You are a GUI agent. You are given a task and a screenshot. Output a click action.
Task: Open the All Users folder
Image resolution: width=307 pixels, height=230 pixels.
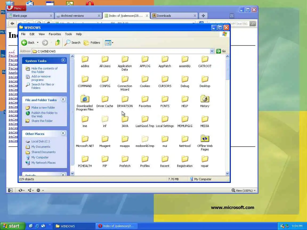click(x=105, y=61)
